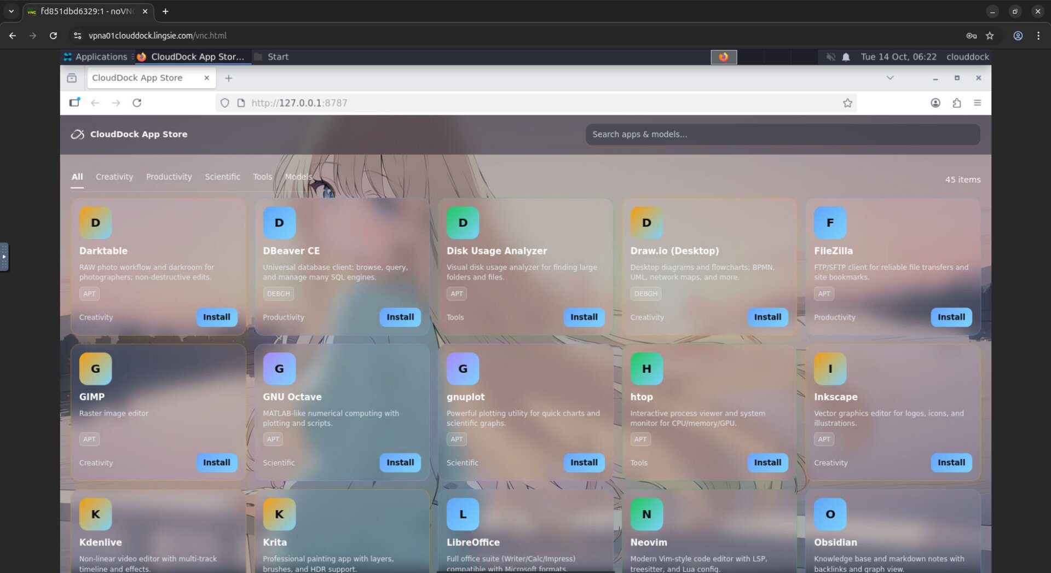
Task: Open Chrome's three-dot menu
Action: [1038, 36]
